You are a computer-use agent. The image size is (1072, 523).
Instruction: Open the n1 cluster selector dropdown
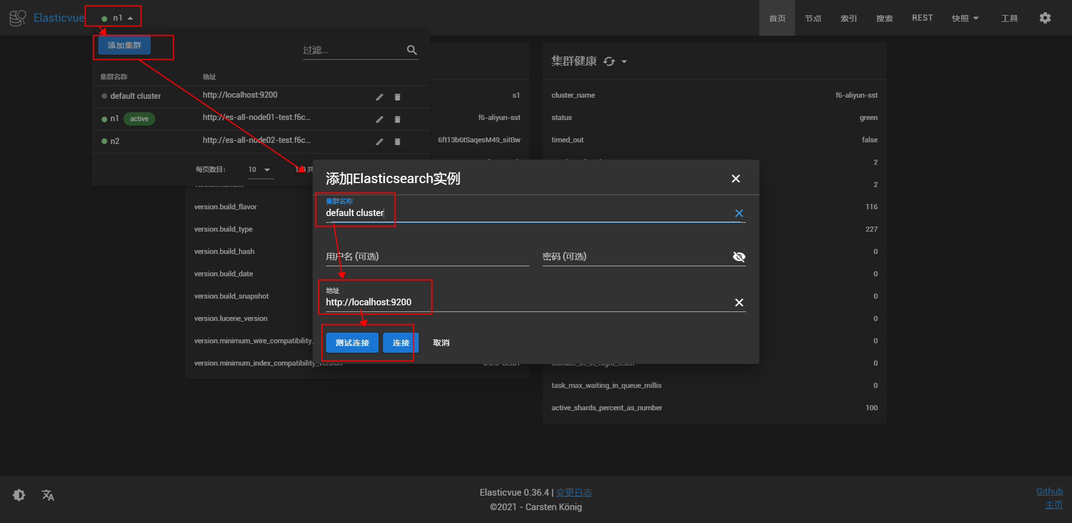(117, 18)
